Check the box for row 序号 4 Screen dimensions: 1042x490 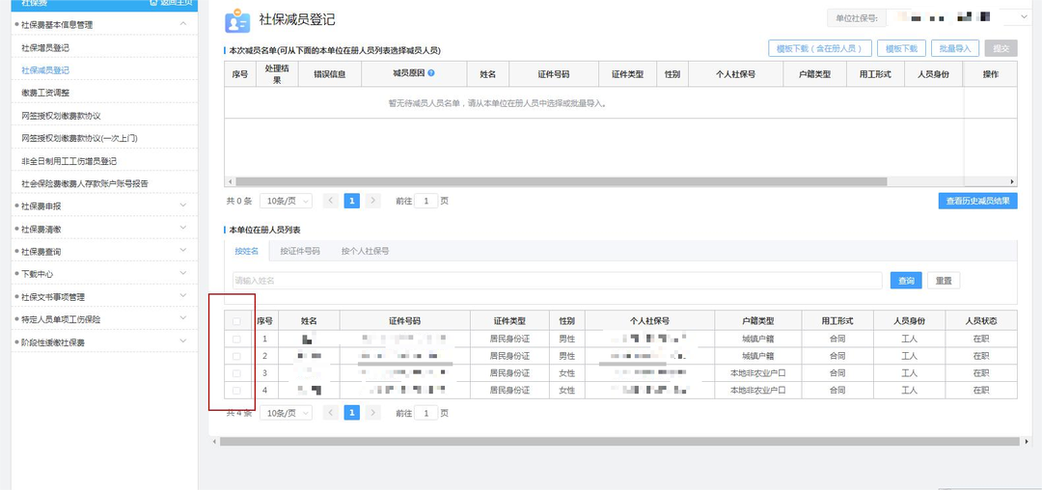point(236,391)
